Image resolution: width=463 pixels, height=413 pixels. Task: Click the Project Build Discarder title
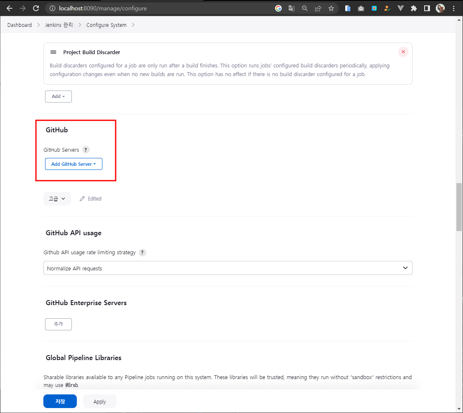[92, 53]
